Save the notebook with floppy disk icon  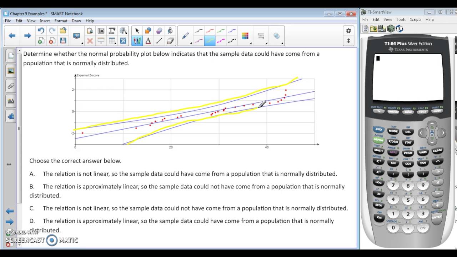click(63, 41)
